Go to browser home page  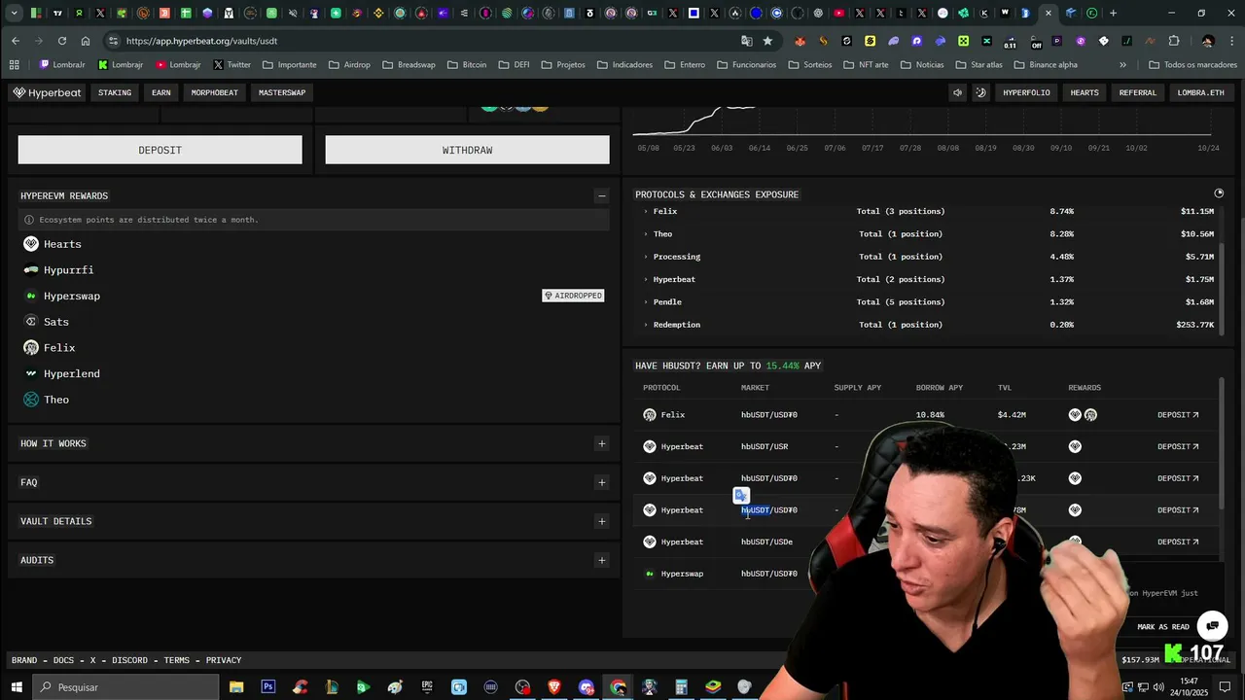86,41
